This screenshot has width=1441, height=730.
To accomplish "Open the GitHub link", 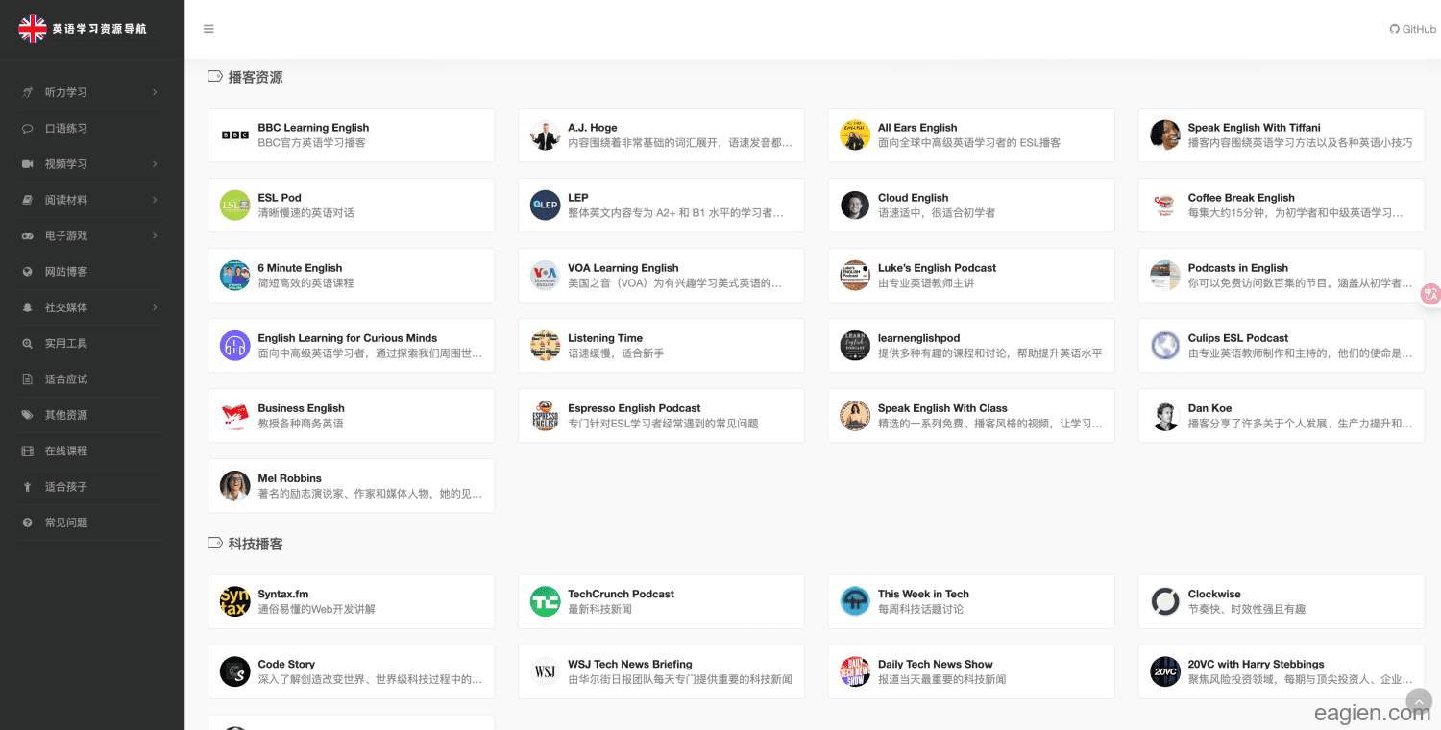I will coord(1412,29).
